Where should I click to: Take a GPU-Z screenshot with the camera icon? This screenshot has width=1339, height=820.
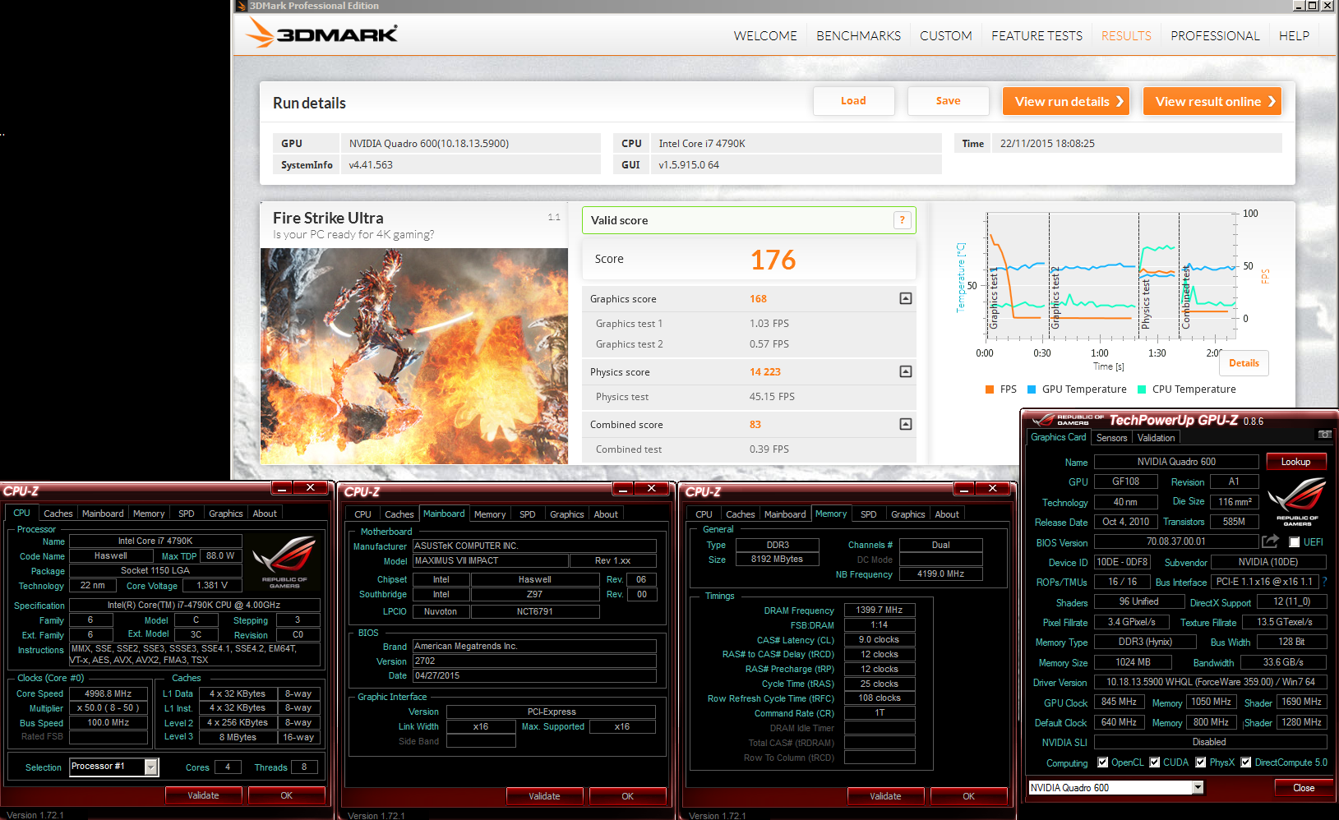[1324, 434]
